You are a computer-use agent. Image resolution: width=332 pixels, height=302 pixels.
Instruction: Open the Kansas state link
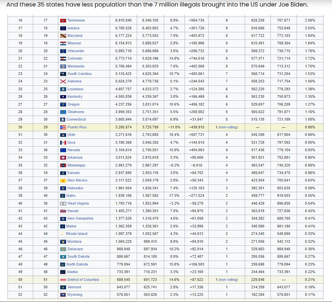[x=74, y=173]
